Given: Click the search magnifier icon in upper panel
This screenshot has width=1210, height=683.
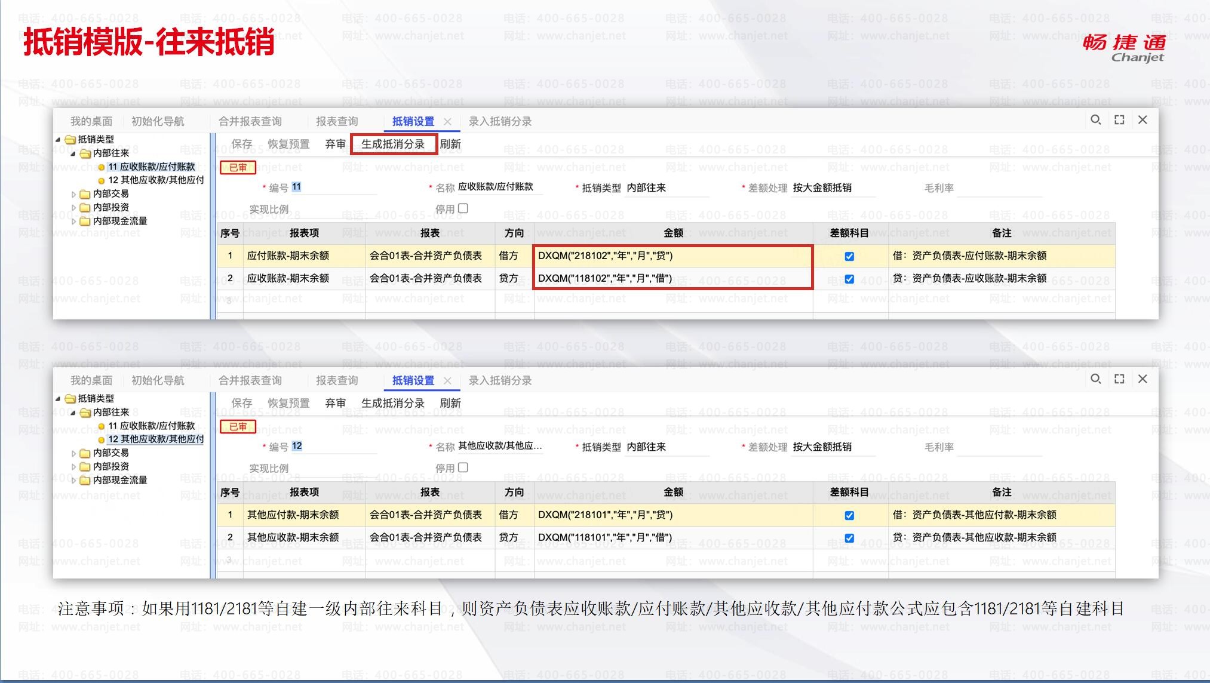Looking at the screenshot, I should point(1095,120).
